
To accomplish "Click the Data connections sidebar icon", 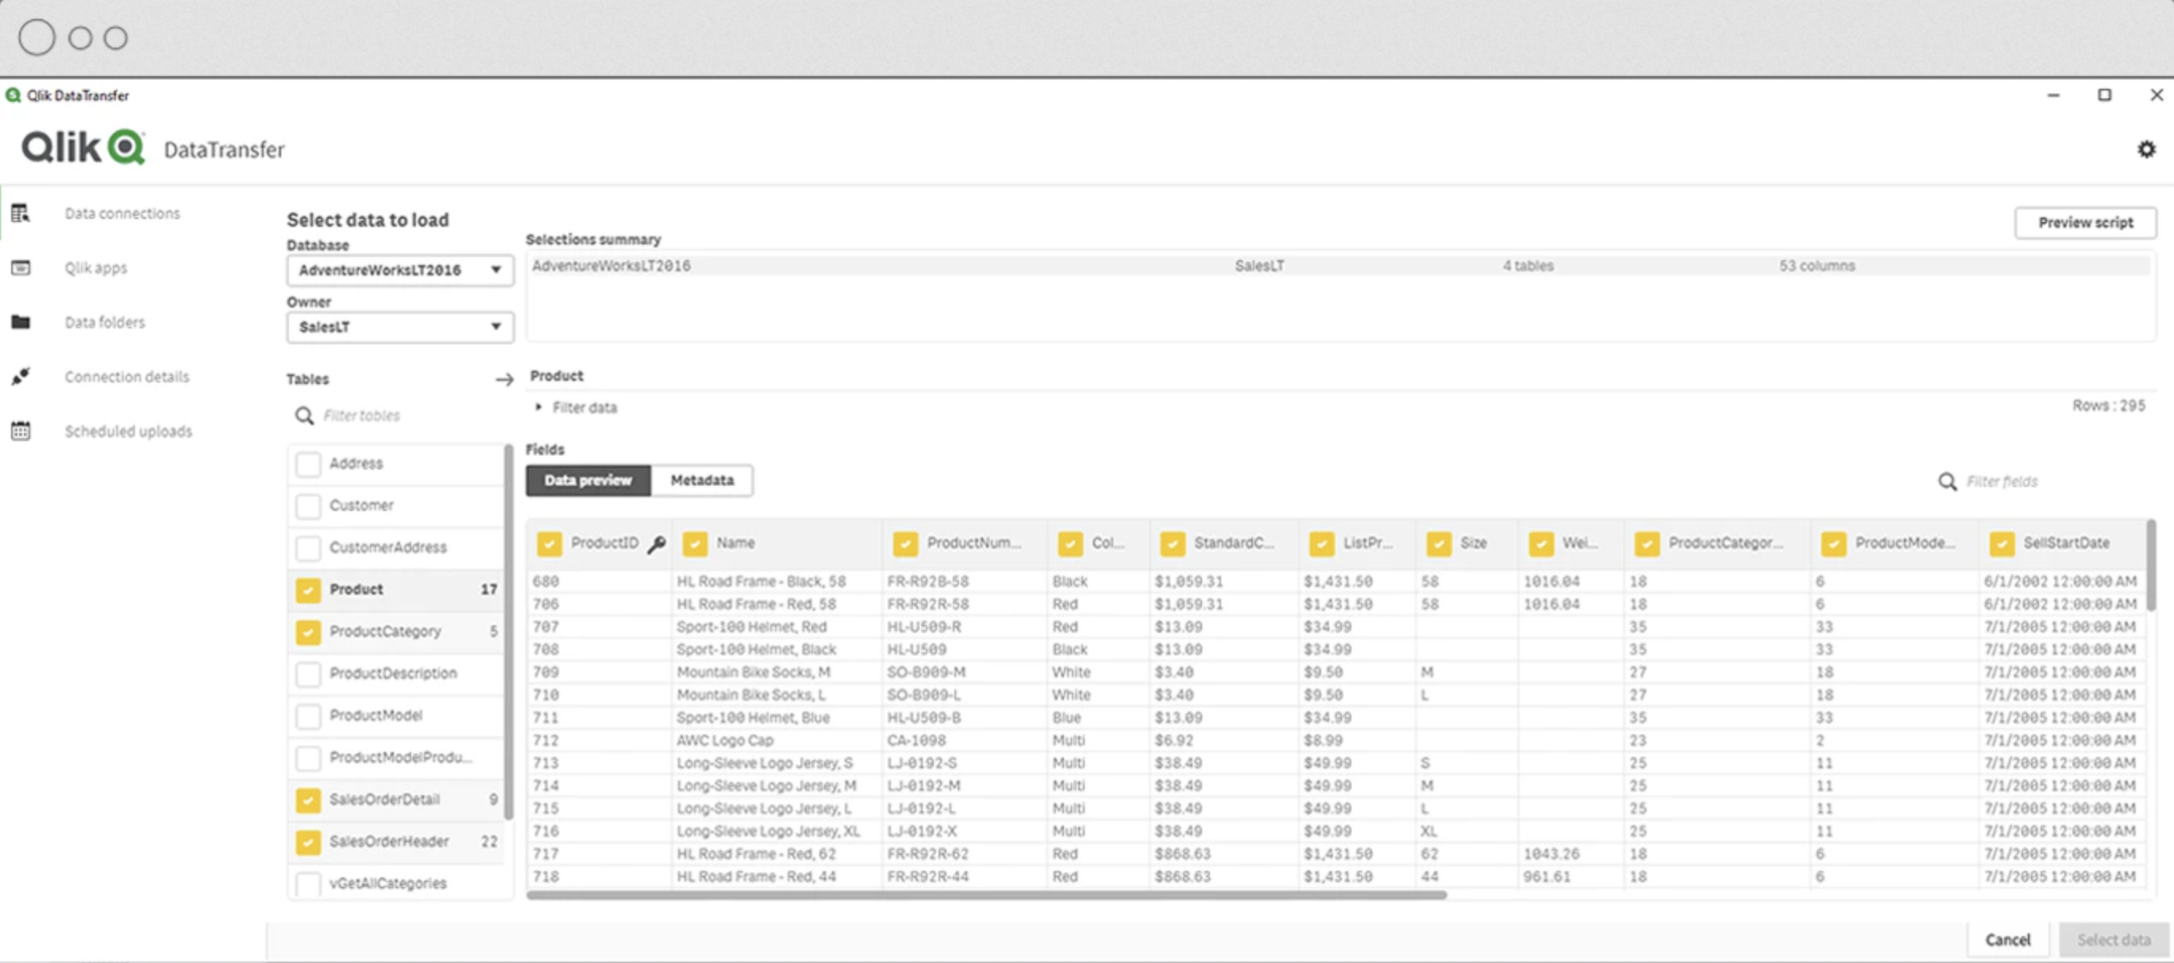I will (21, 213).
